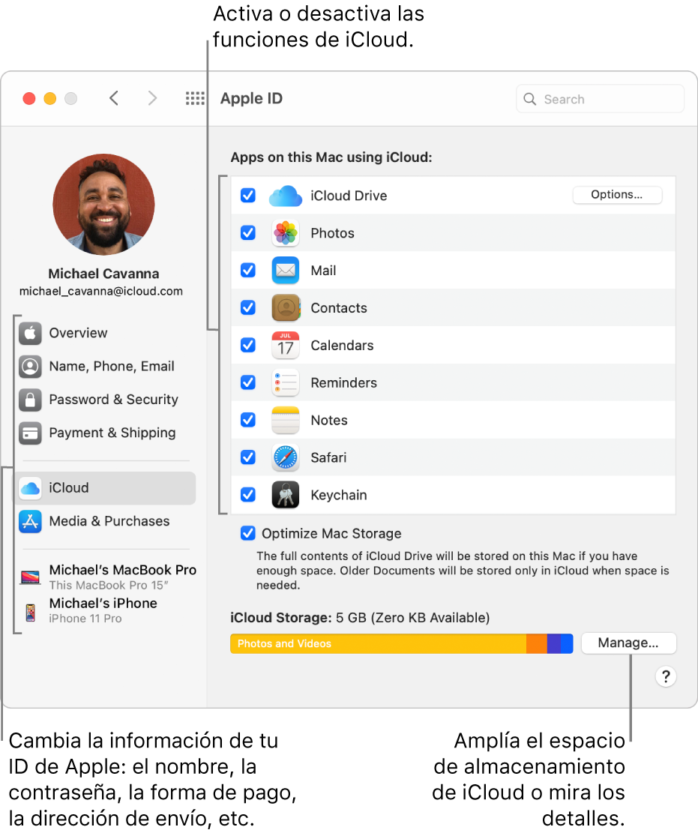Turn off the Reminders checkbox
The height and width of the screenshot is (836, 698).
[x=248, y=382]
